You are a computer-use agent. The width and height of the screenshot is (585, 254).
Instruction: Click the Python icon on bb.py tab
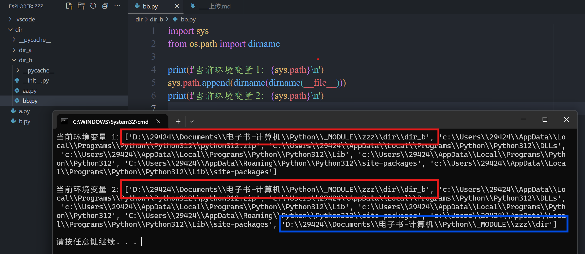coord(137,6)
